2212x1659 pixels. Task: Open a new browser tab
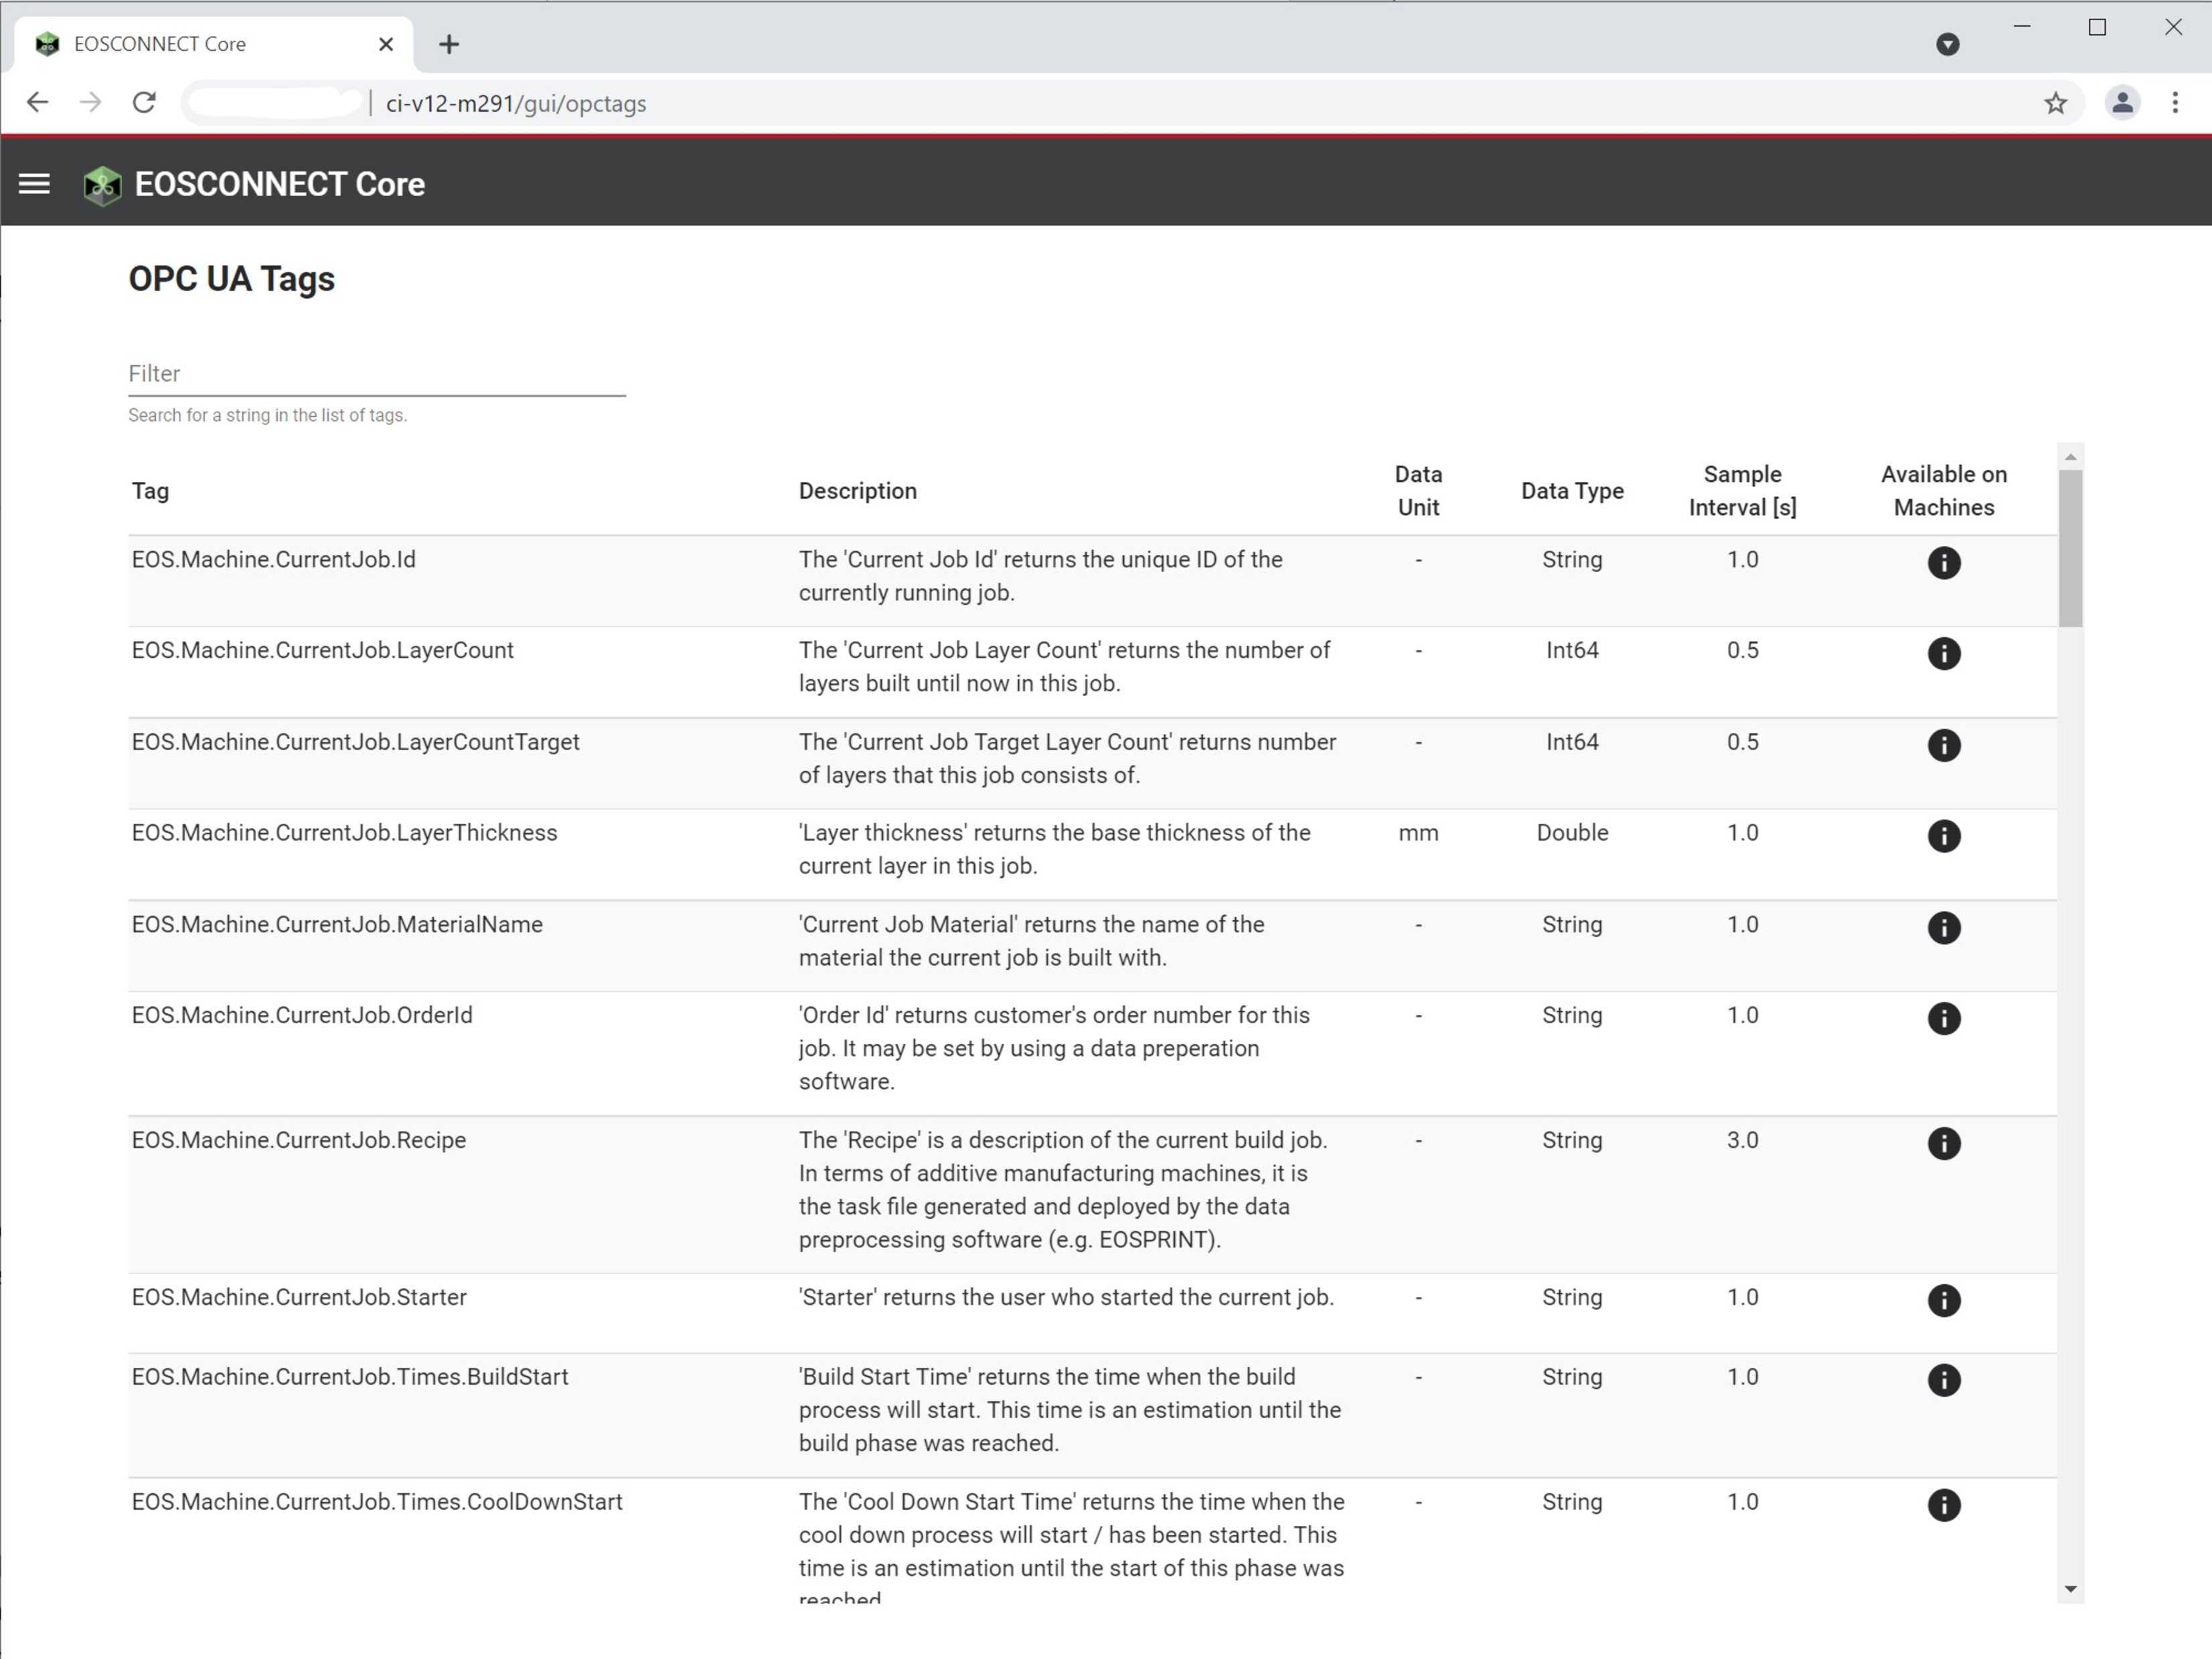[x=449, y=43]
